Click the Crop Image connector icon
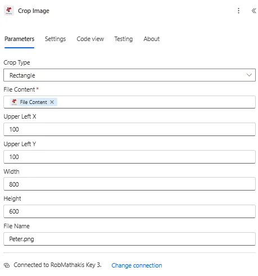258x276 pixels. point(9,11)
